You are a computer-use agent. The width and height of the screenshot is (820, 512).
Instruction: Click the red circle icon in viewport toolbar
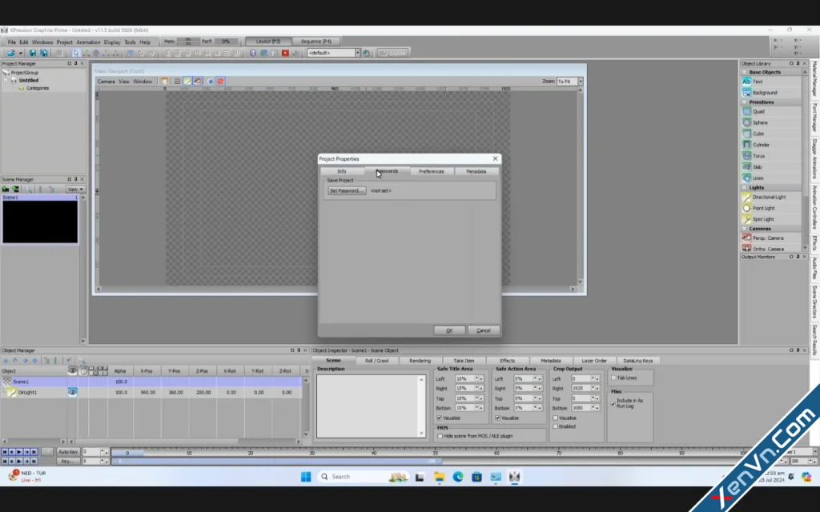(221, 81)
